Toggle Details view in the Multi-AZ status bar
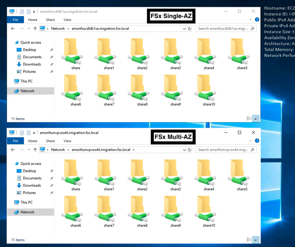This screenshot has width=295, height=247. pyautogui.click(x=249, y=240)
